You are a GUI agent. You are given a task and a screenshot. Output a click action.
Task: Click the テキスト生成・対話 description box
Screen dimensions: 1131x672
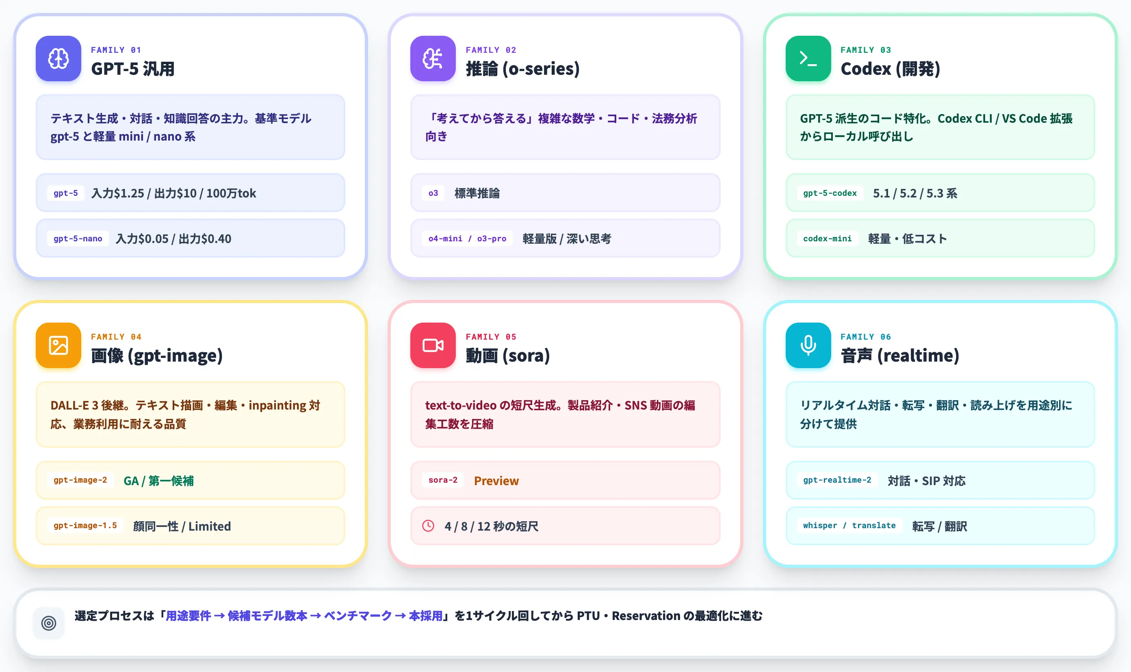(x=190, y=127)
